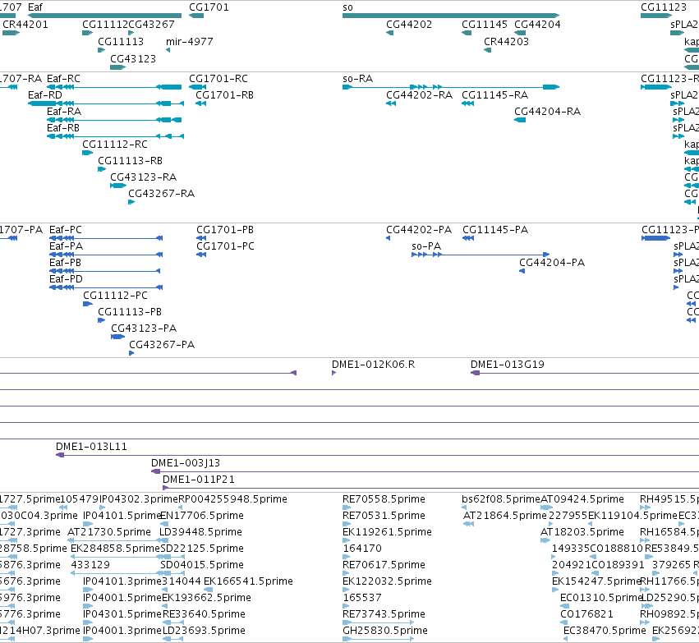Click the CG11113-PB protein label
699x643 pixels.
[130, 312]
